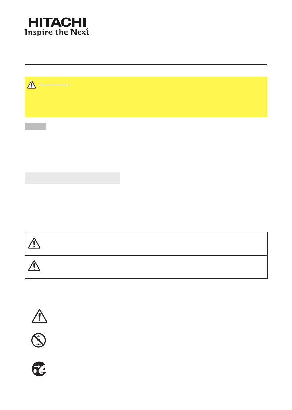Click the horizontal divider line below the logo
This screenshot has width=292, height=410.
pyautogui.click(x=146, y=64)
